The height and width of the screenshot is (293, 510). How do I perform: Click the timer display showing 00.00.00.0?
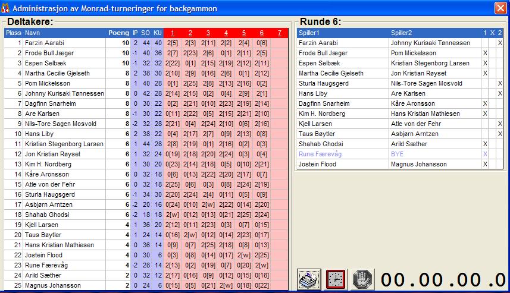(x=443, y=279)
